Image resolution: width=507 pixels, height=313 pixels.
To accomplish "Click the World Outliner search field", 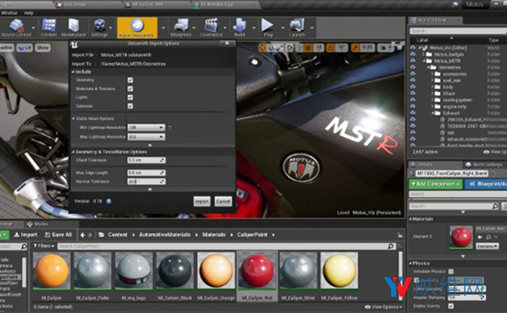I will (x=458, y=31).
